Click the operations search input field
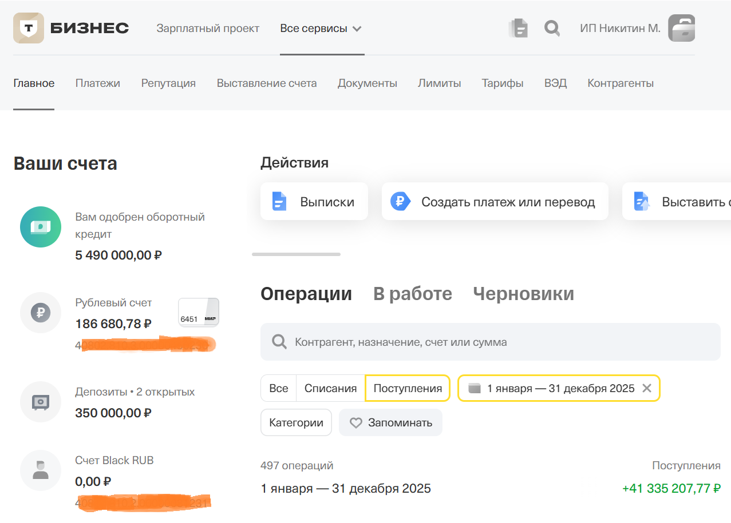 (x=490, y=342)
